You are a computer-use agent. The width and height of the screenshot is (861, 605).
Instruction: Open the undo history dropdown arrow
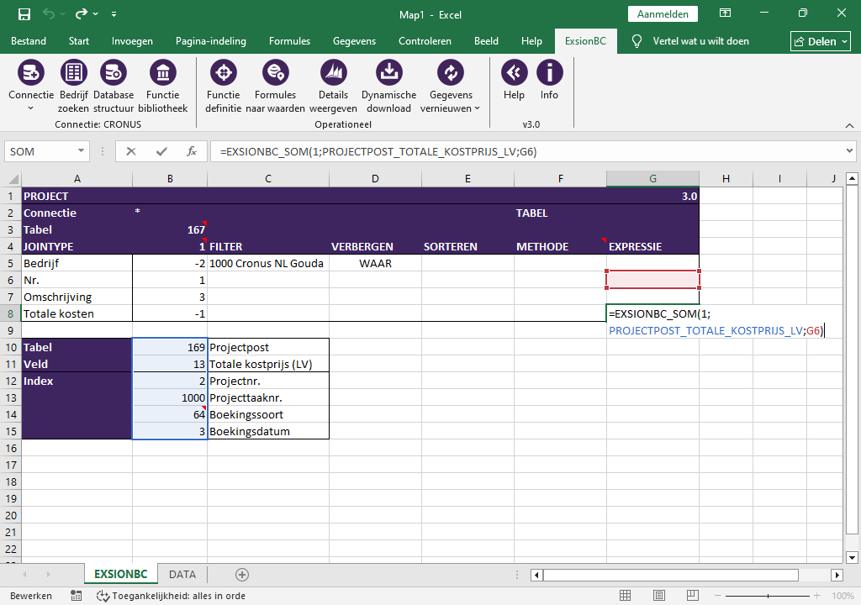click(62, 14)
